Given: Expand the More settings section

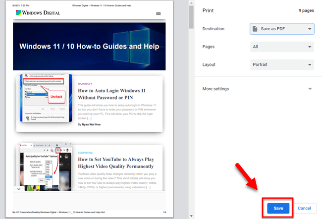Looking at the screenshot, I should click(257, 89).
